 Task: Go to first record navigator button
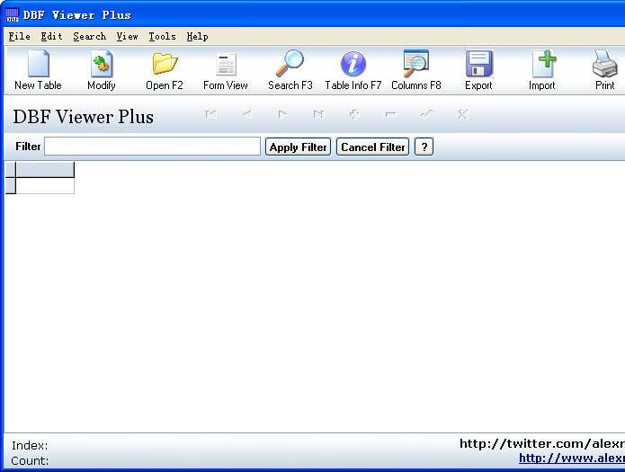click(x=210, y=115)
